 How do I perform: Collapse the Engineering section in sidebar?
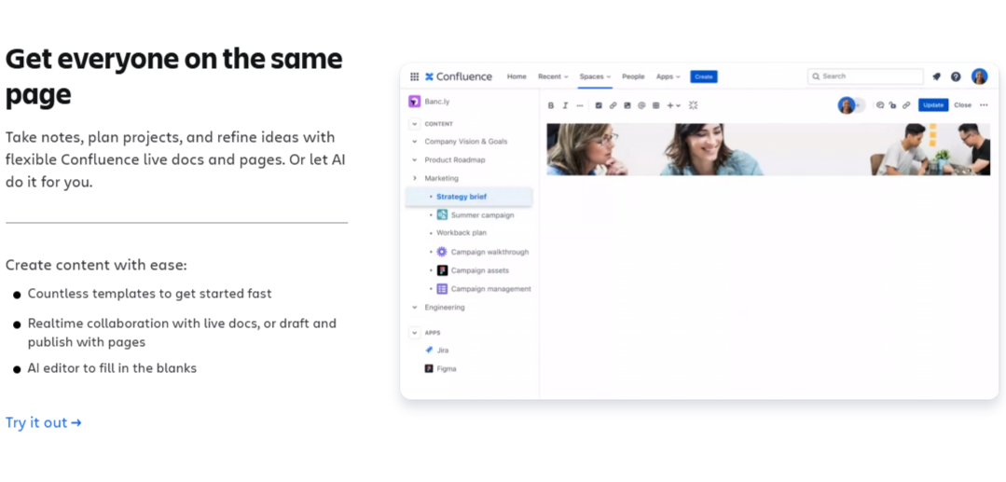pyautogui.click(x=415, y=307)
